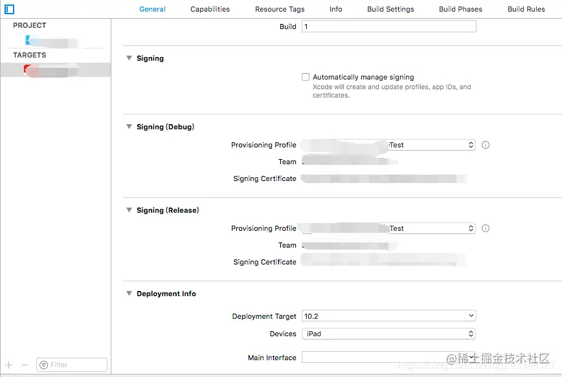This screenshot has height=377, width=562.
Task: Go to the Build Phases tab
Action: 460,9
